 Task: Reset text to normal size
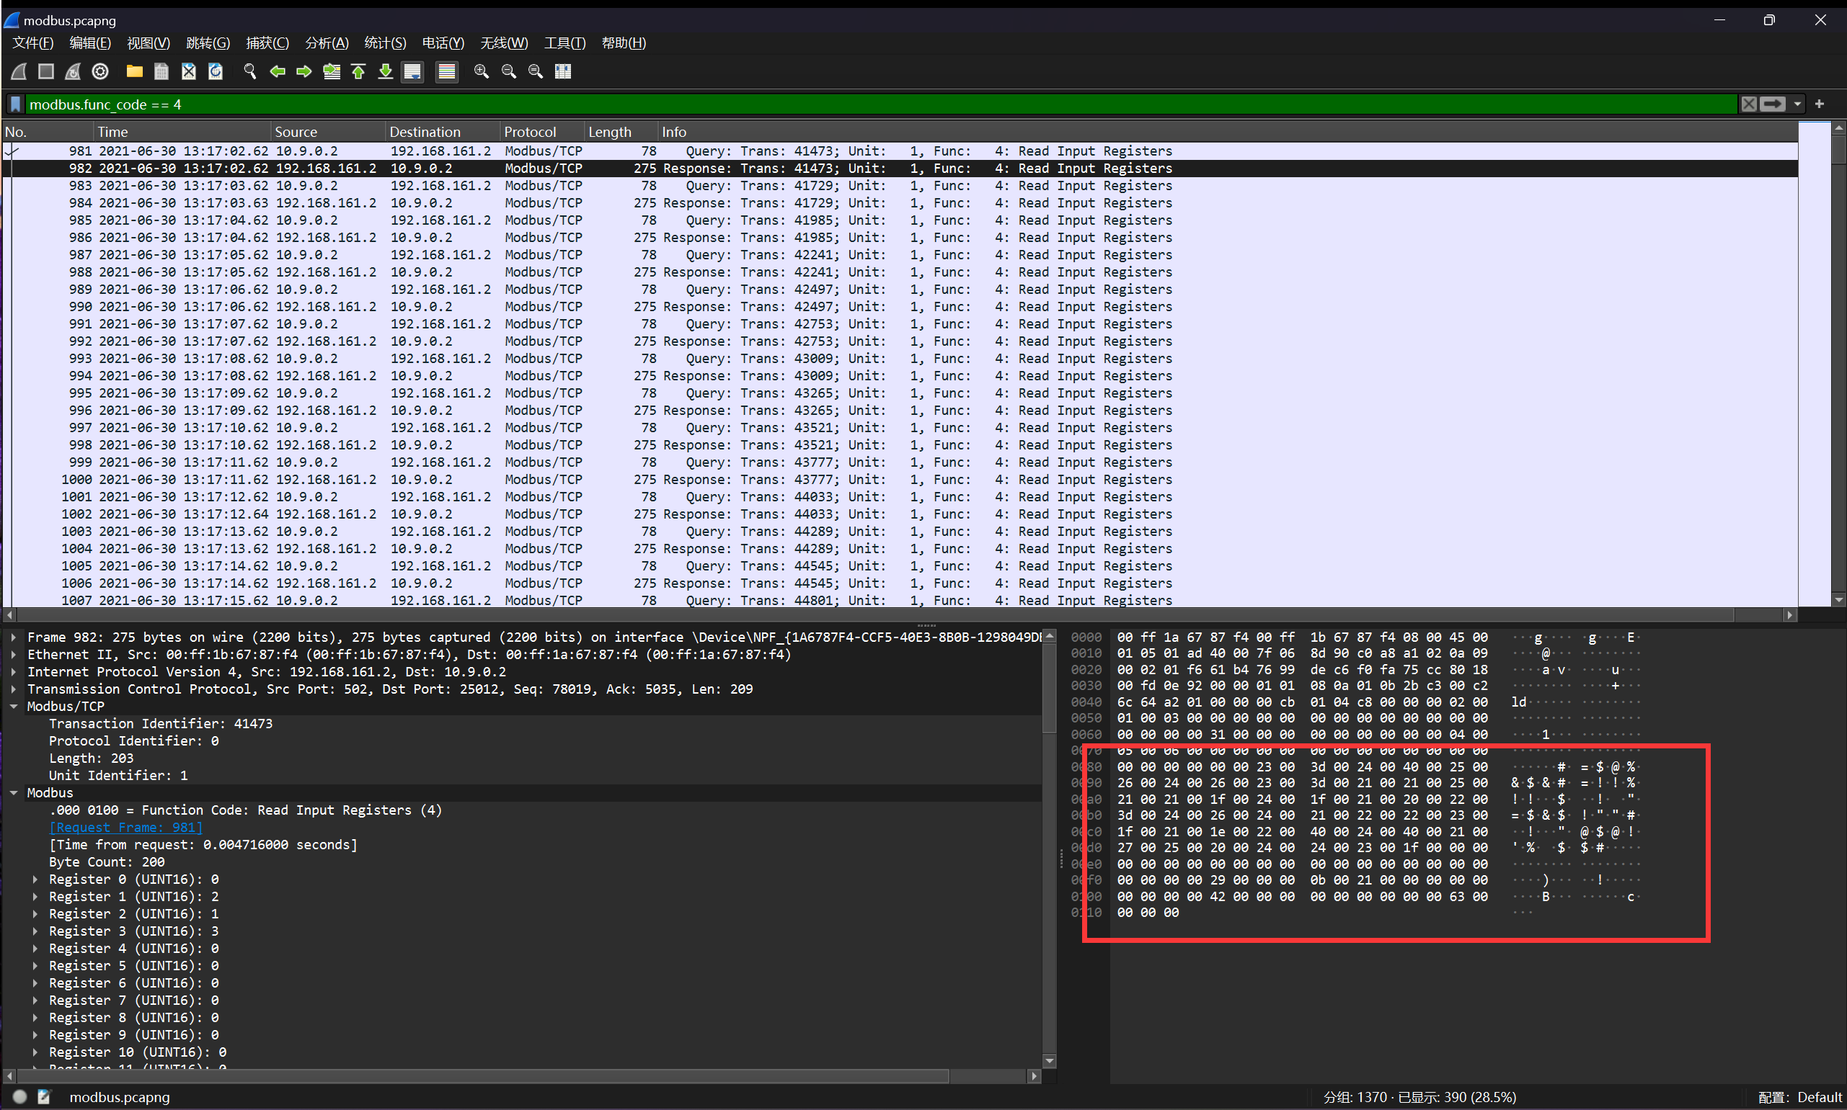tap(536, 72)
